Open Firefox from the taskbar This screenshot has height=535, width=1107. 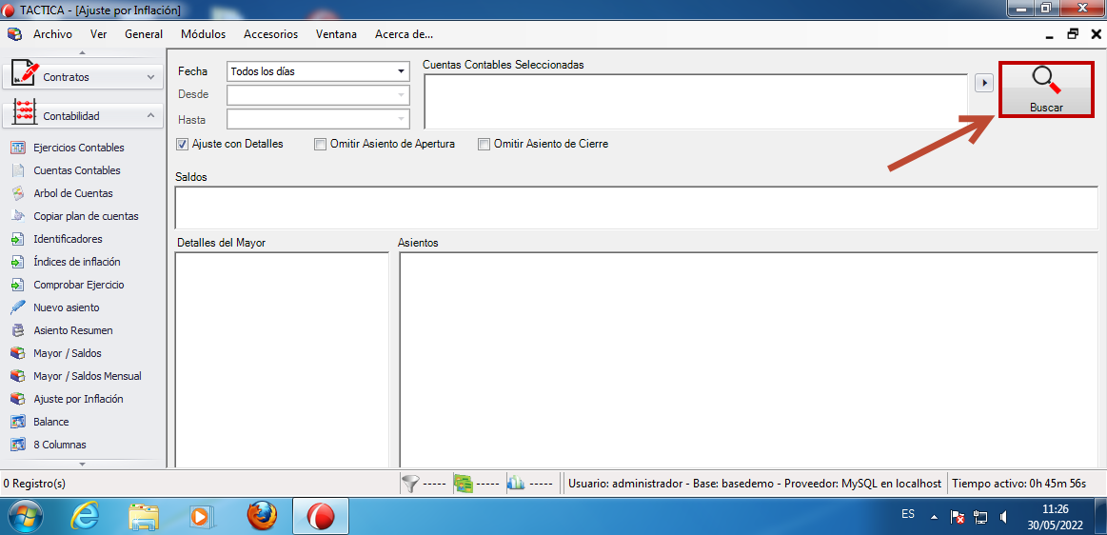click(262, 517)
